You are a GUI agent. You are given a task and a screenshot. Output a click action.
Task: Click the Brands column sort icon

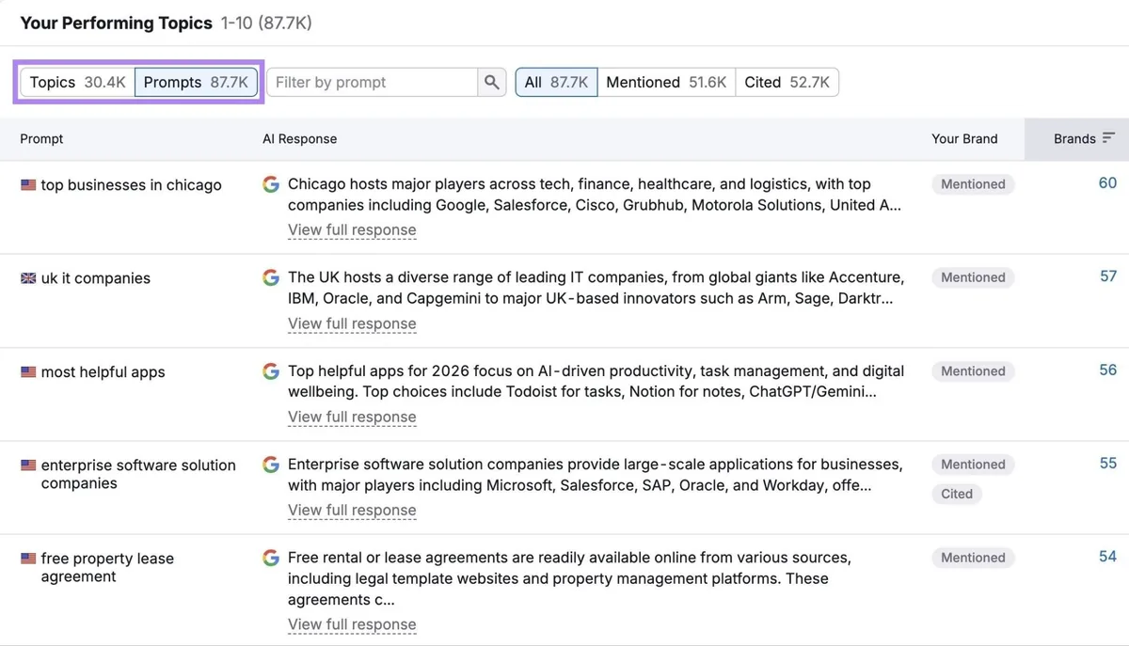[1108, 138]
